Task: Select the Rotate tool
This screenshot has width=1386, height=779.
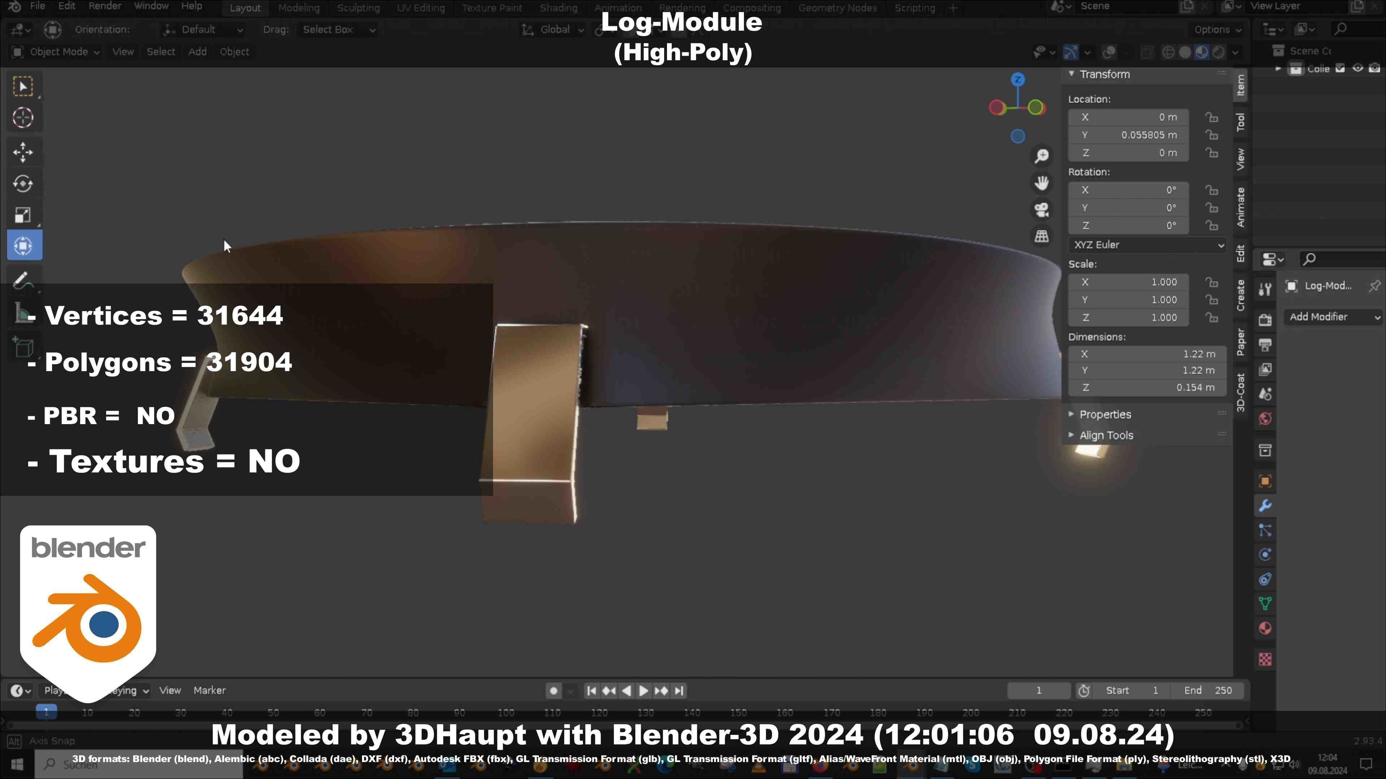Action: 23,184
